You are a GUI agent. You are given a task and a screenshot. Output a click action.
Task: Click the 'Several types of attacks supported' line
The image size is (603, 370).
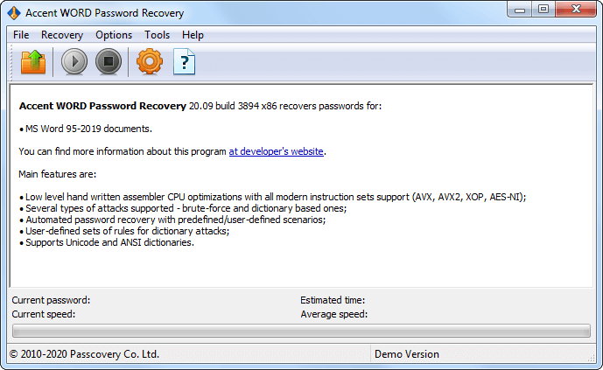pos(183,208)
